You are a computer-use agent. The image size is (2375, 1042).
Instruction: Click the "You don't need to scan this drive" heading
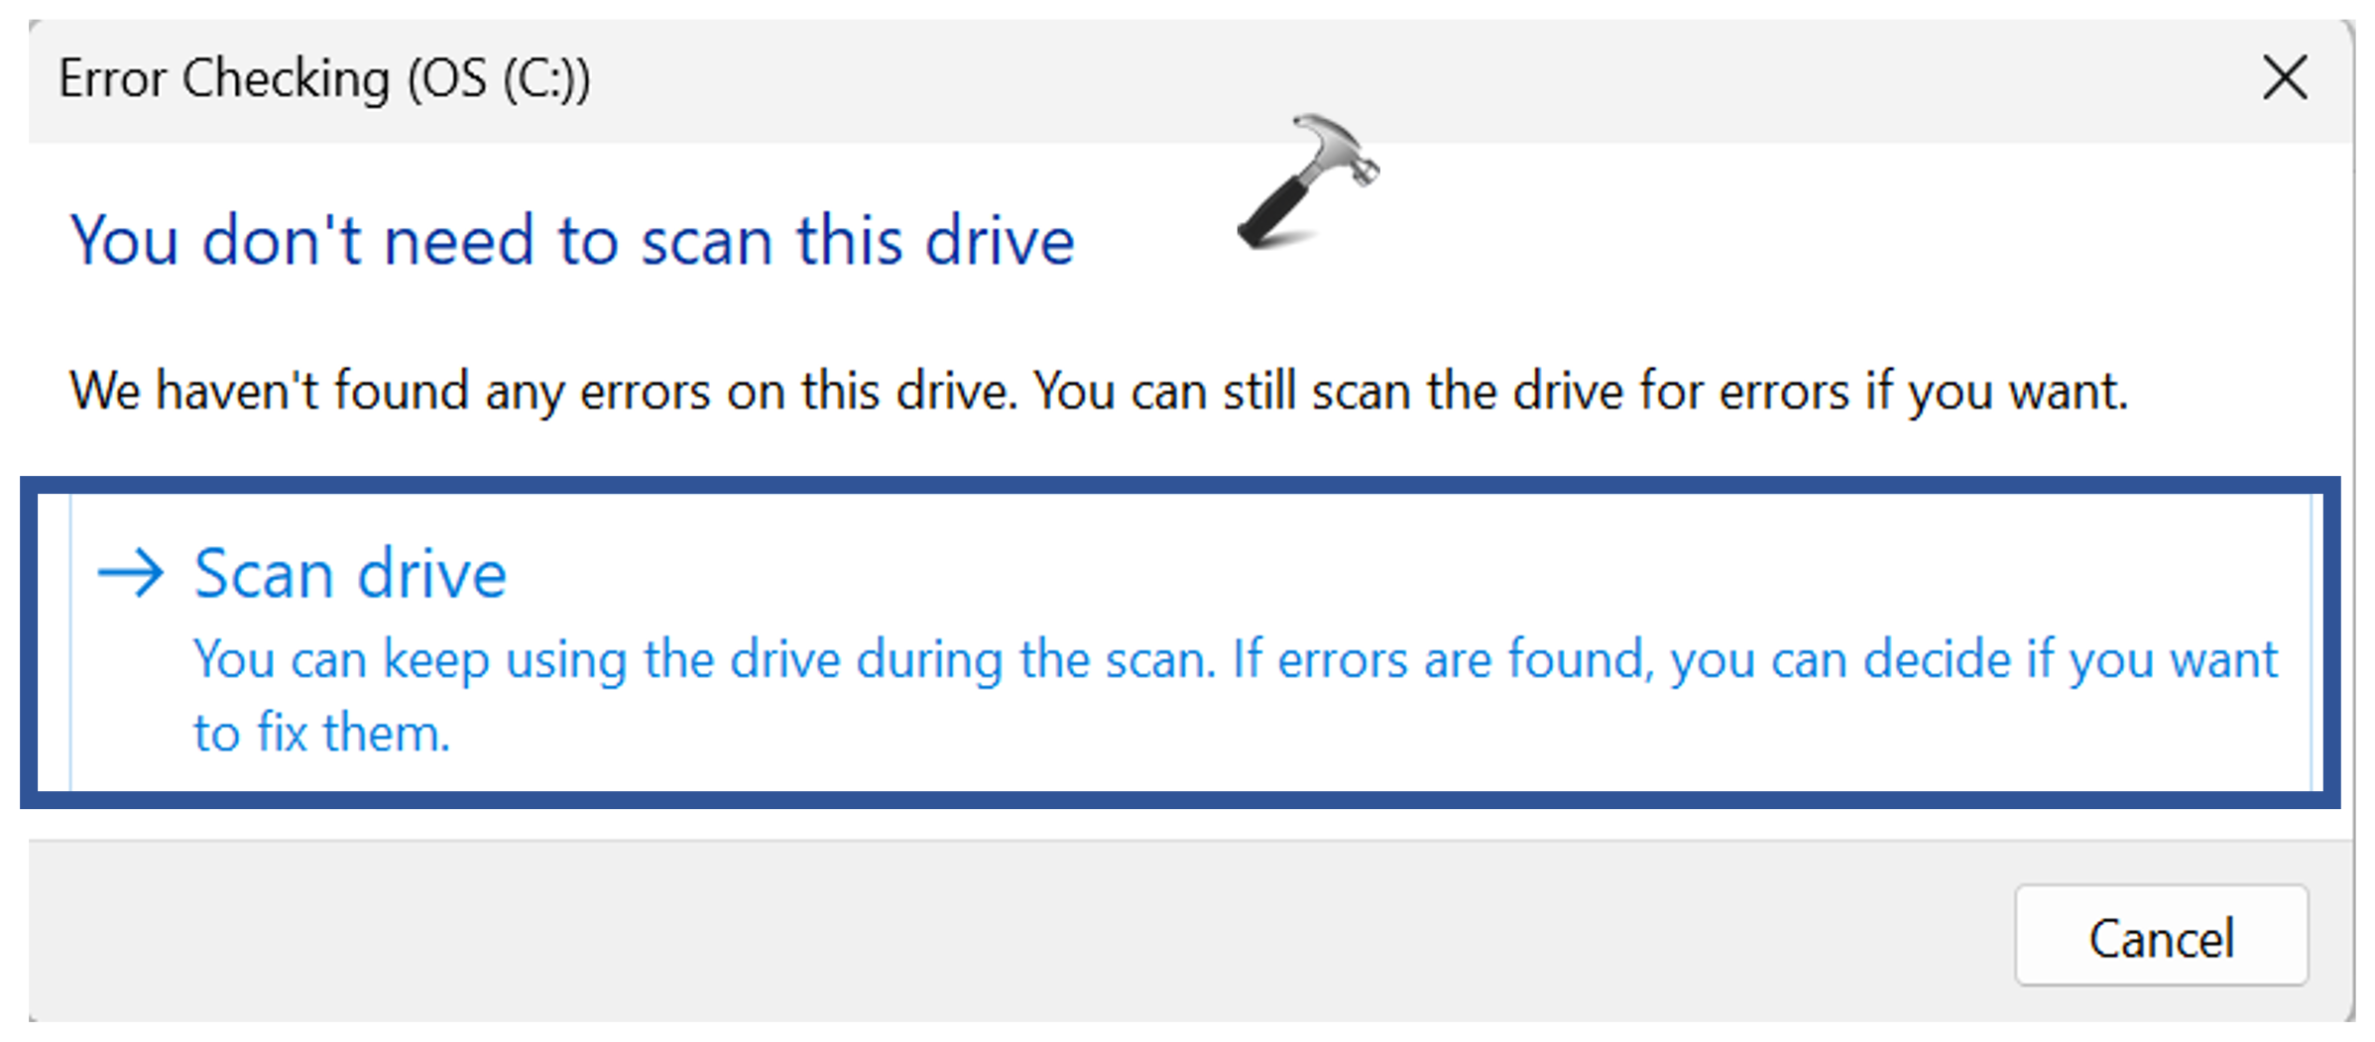click(x=571, y=241)
